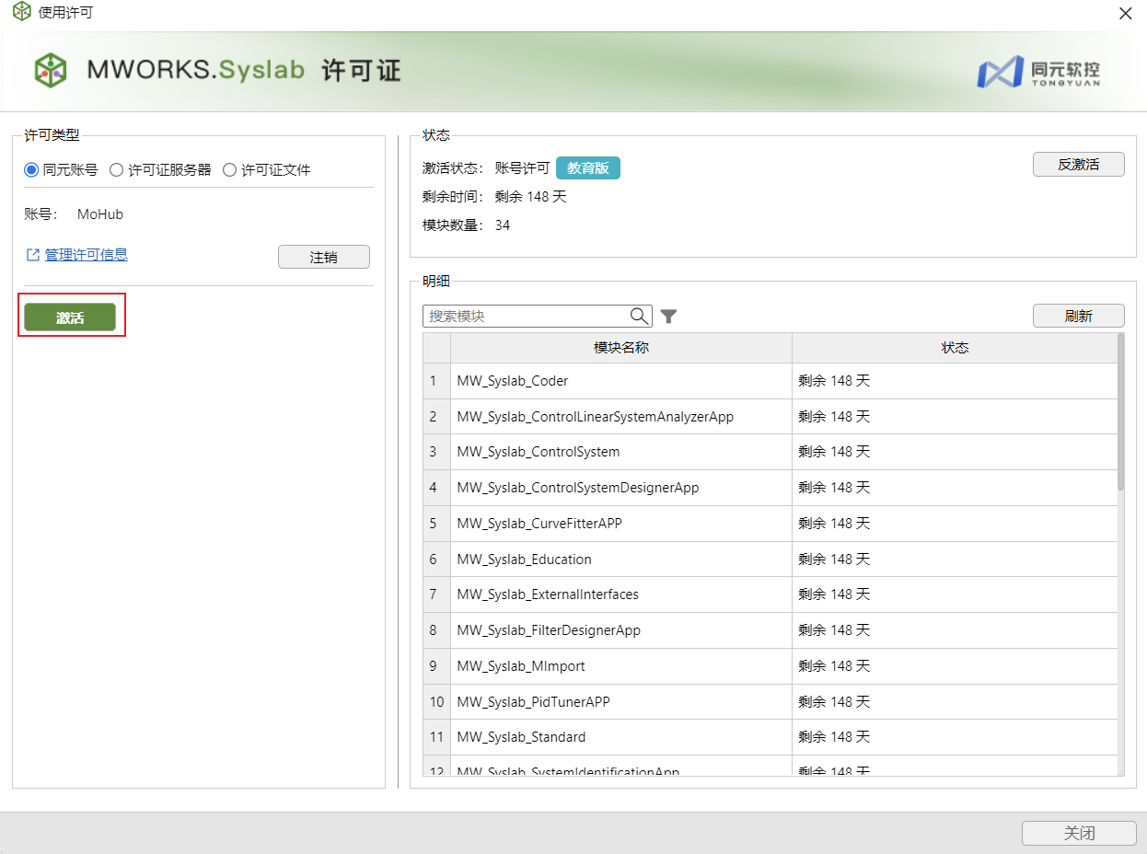Refresh the module list with 刷新
The width and height of the screenshot is (1147, 854).
(1079, 316)
